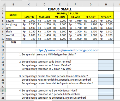Click the JUL-AGT column heading
The width and height of the screenshot is (120, 101).
click(x=75, y=17)
